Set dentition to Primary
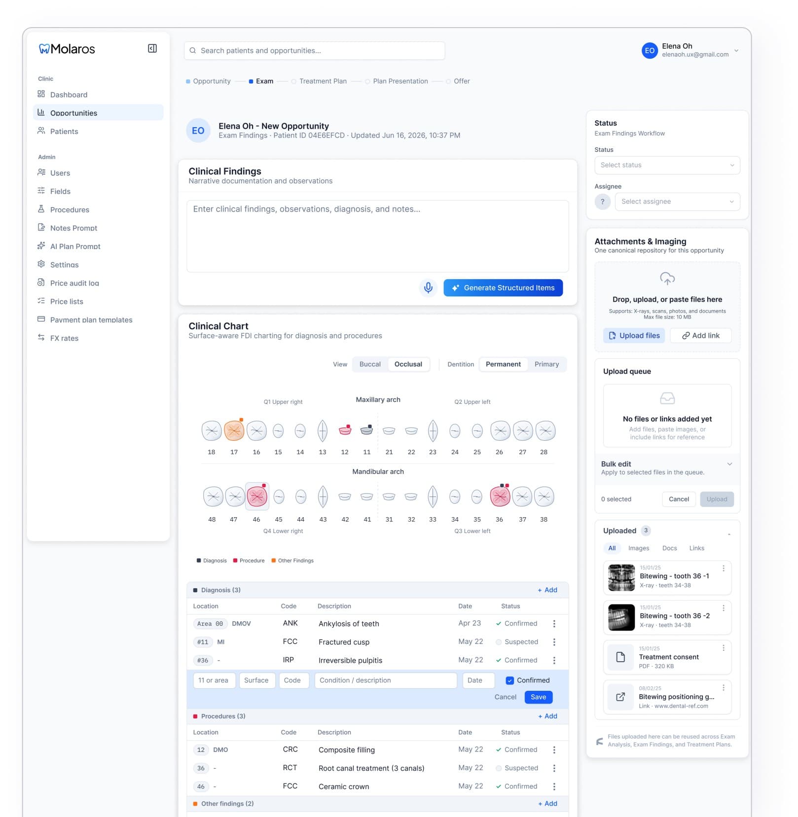 click(x=546, y=364)
